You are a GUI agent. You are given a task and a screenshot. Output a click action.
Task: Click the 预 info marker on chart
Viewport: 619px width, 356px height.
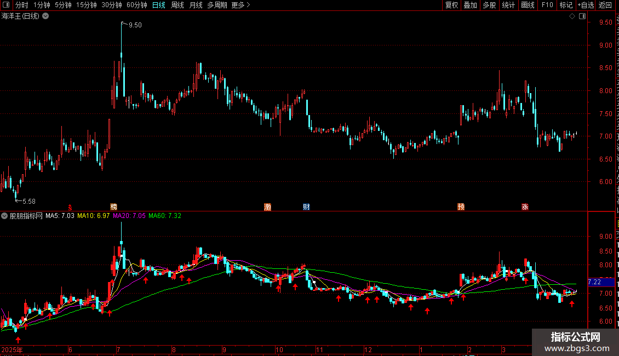click(x=461, y=207)
